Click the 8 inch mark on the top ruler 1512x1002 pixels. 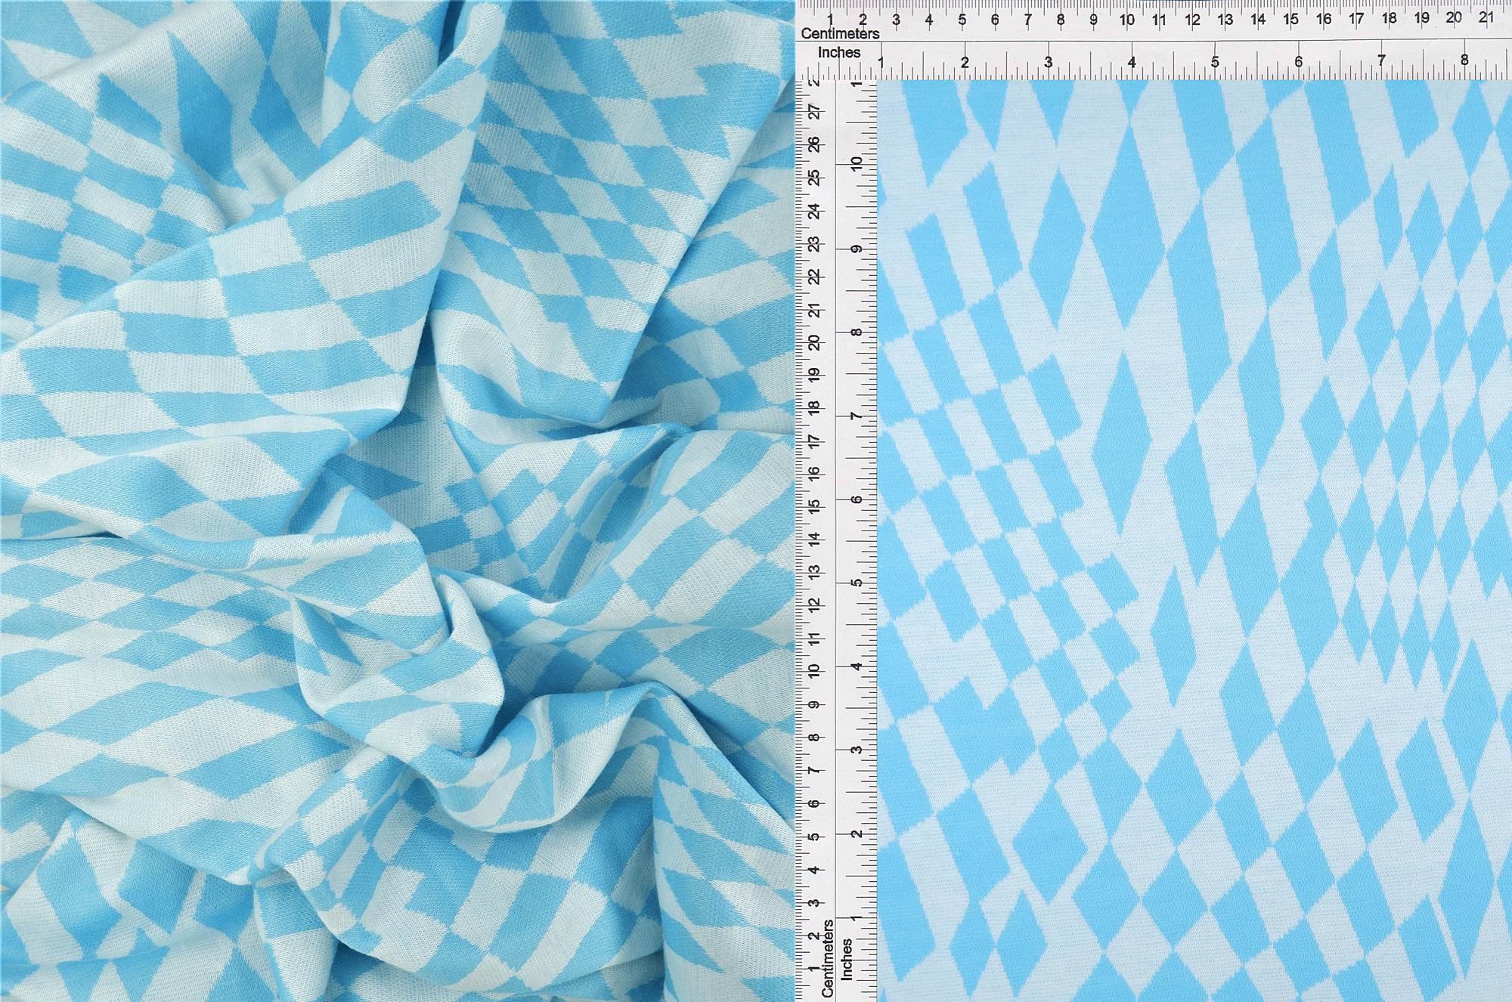click(x=1464, y=60)
